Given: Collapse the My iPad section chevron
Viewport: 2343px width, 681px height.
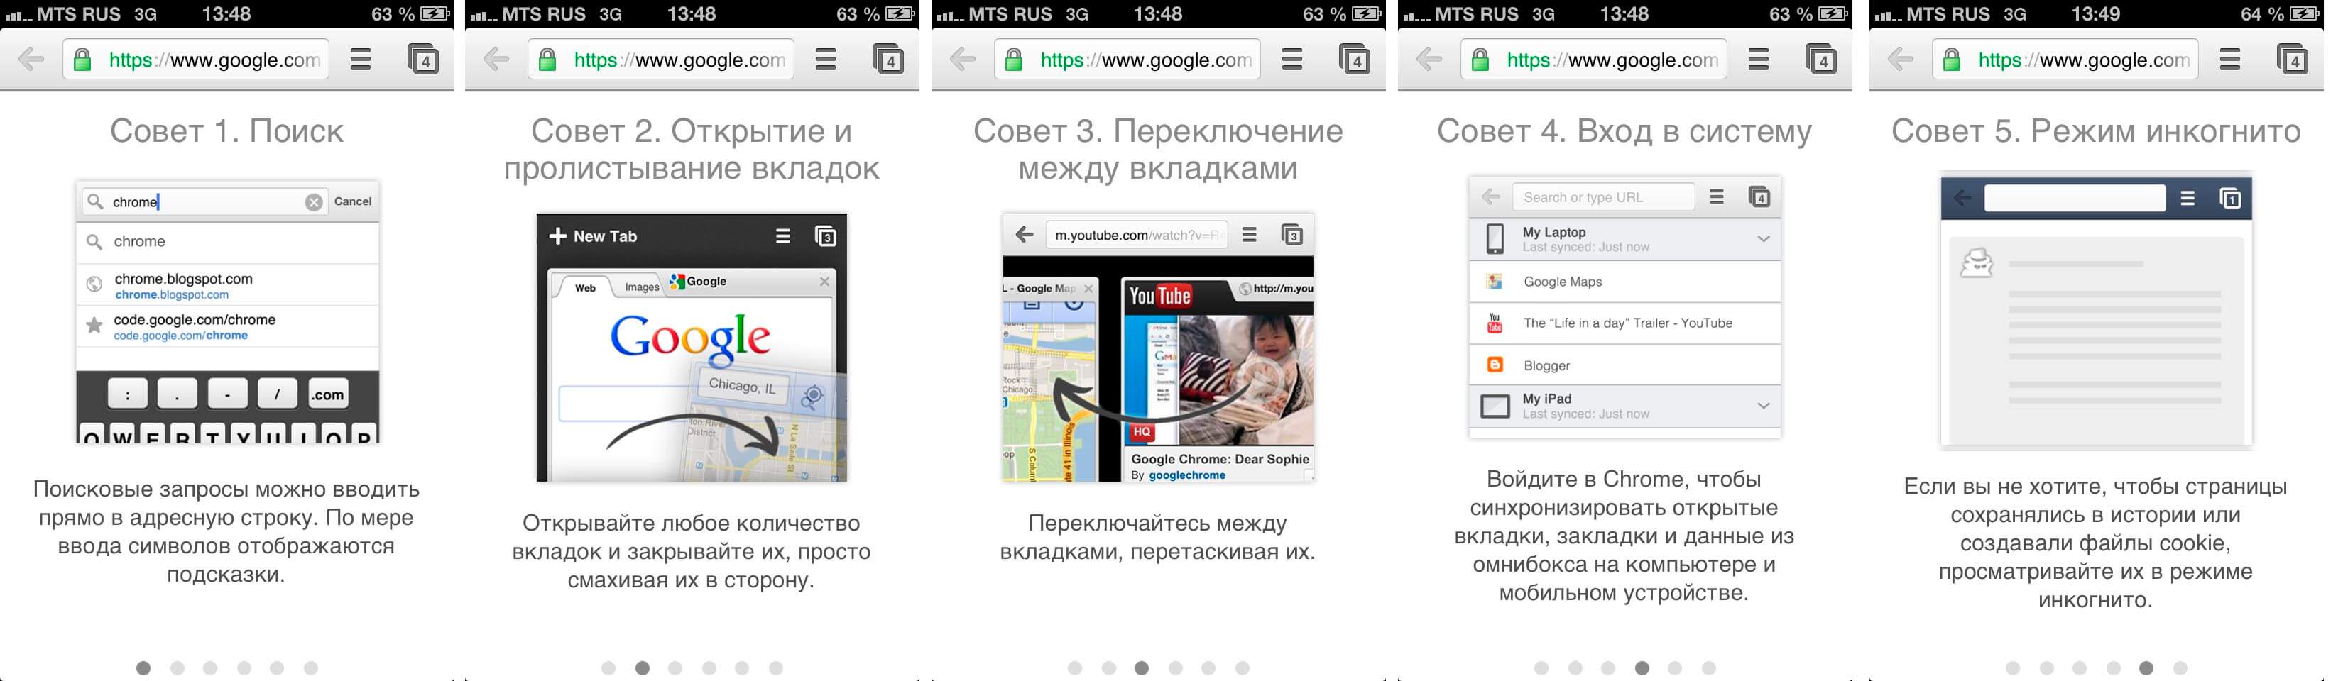Looking at the screenshot, I should pos(1764,406).
